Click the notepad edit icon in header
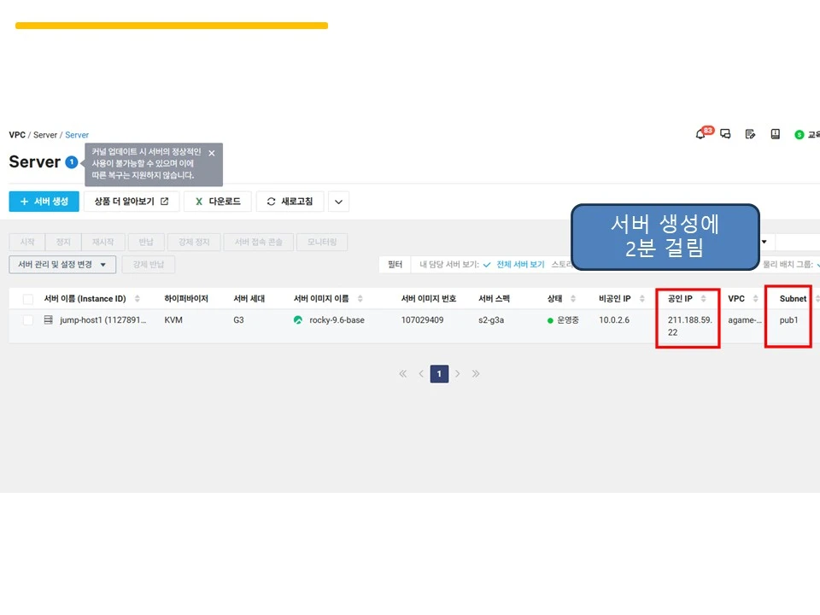 click(750, 134)
